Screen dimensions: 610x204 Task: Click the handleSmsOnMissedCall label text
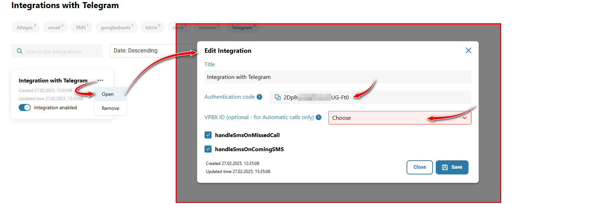coord(247,135)
